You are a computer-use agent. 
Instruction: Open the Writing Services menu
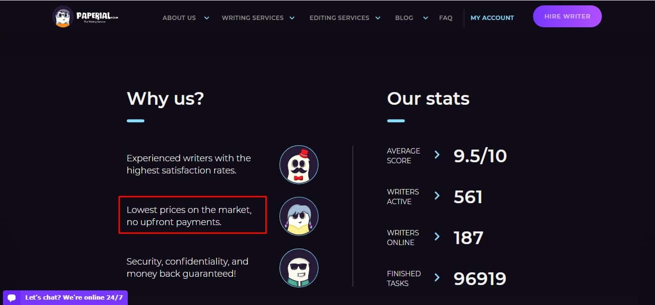pyautogui.click(x=253, y=18)
